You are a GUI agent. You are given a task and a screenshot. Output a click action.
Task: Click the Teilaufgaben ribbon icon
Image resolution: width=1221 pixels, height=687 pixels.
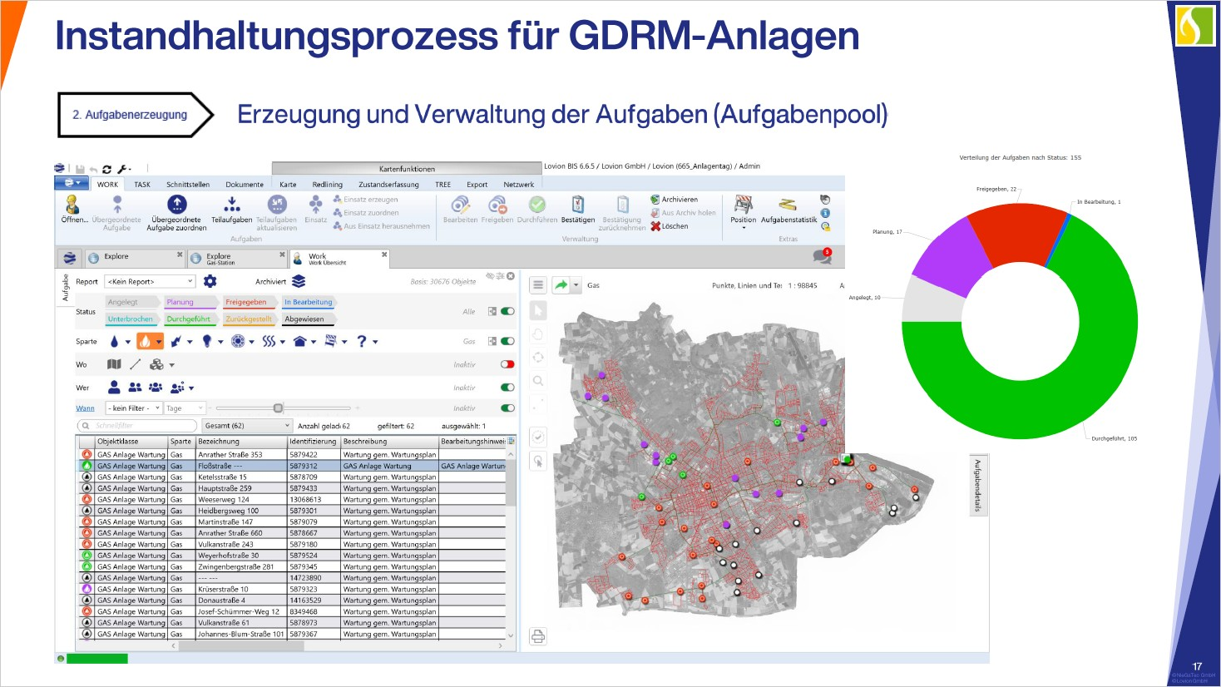coord(231,205)
